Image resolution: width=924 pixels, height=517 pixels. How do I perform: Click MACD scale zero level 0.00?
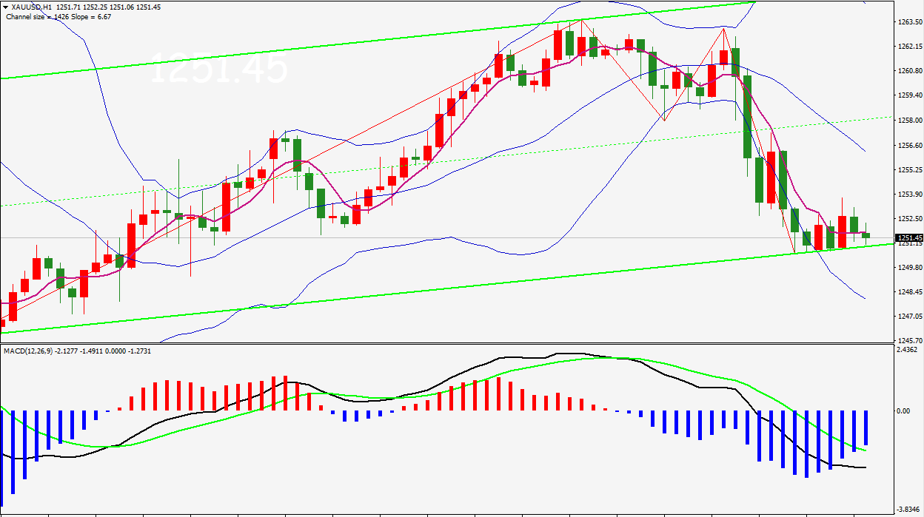coord(904,410)
